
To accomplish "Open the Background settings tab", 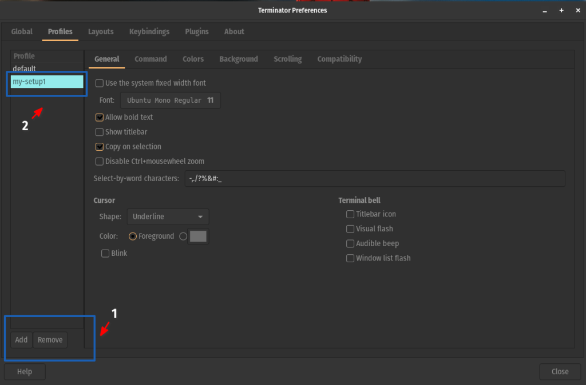I will click(238, 59).
